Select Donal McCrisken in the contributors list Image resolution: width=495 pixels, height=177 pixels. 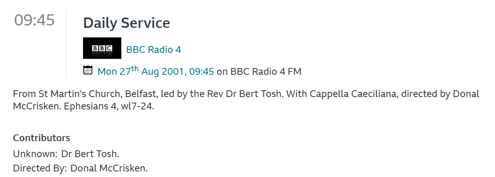point(109,168)
